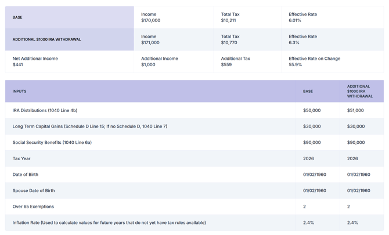
Task: Select the Additional $1000 IRA Withdrawal summary row label
Action: [47, 39]
